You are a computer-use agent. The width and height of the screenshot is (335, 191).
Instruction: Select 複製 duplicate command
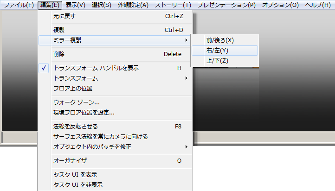coord(116,30)
